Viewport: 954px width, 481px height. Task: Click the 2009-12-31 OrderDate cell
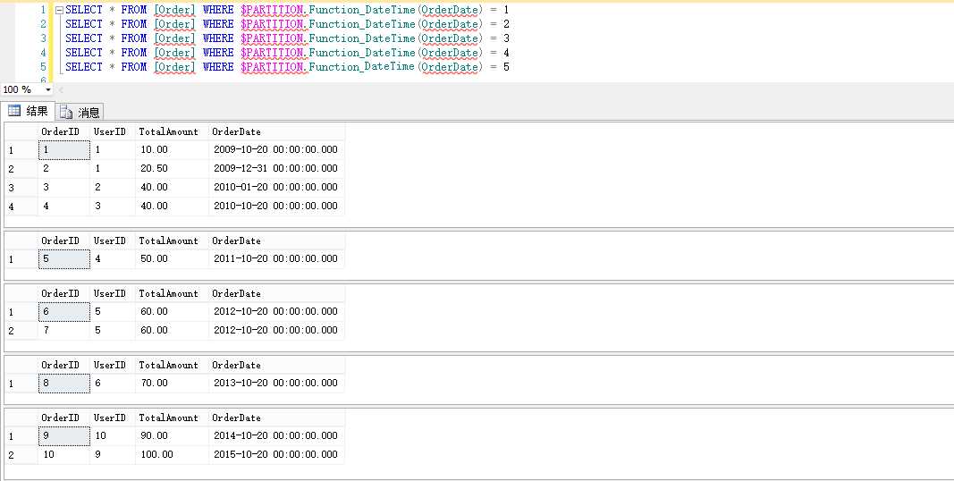point(277,168)
